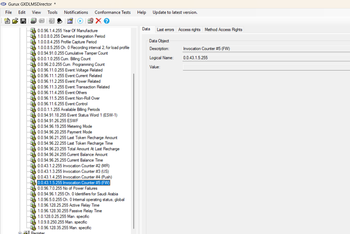Click the greyed arrow Read toolbar icon
The height and width of the screenshot is (234, 350).
click(x=51, y=21)
